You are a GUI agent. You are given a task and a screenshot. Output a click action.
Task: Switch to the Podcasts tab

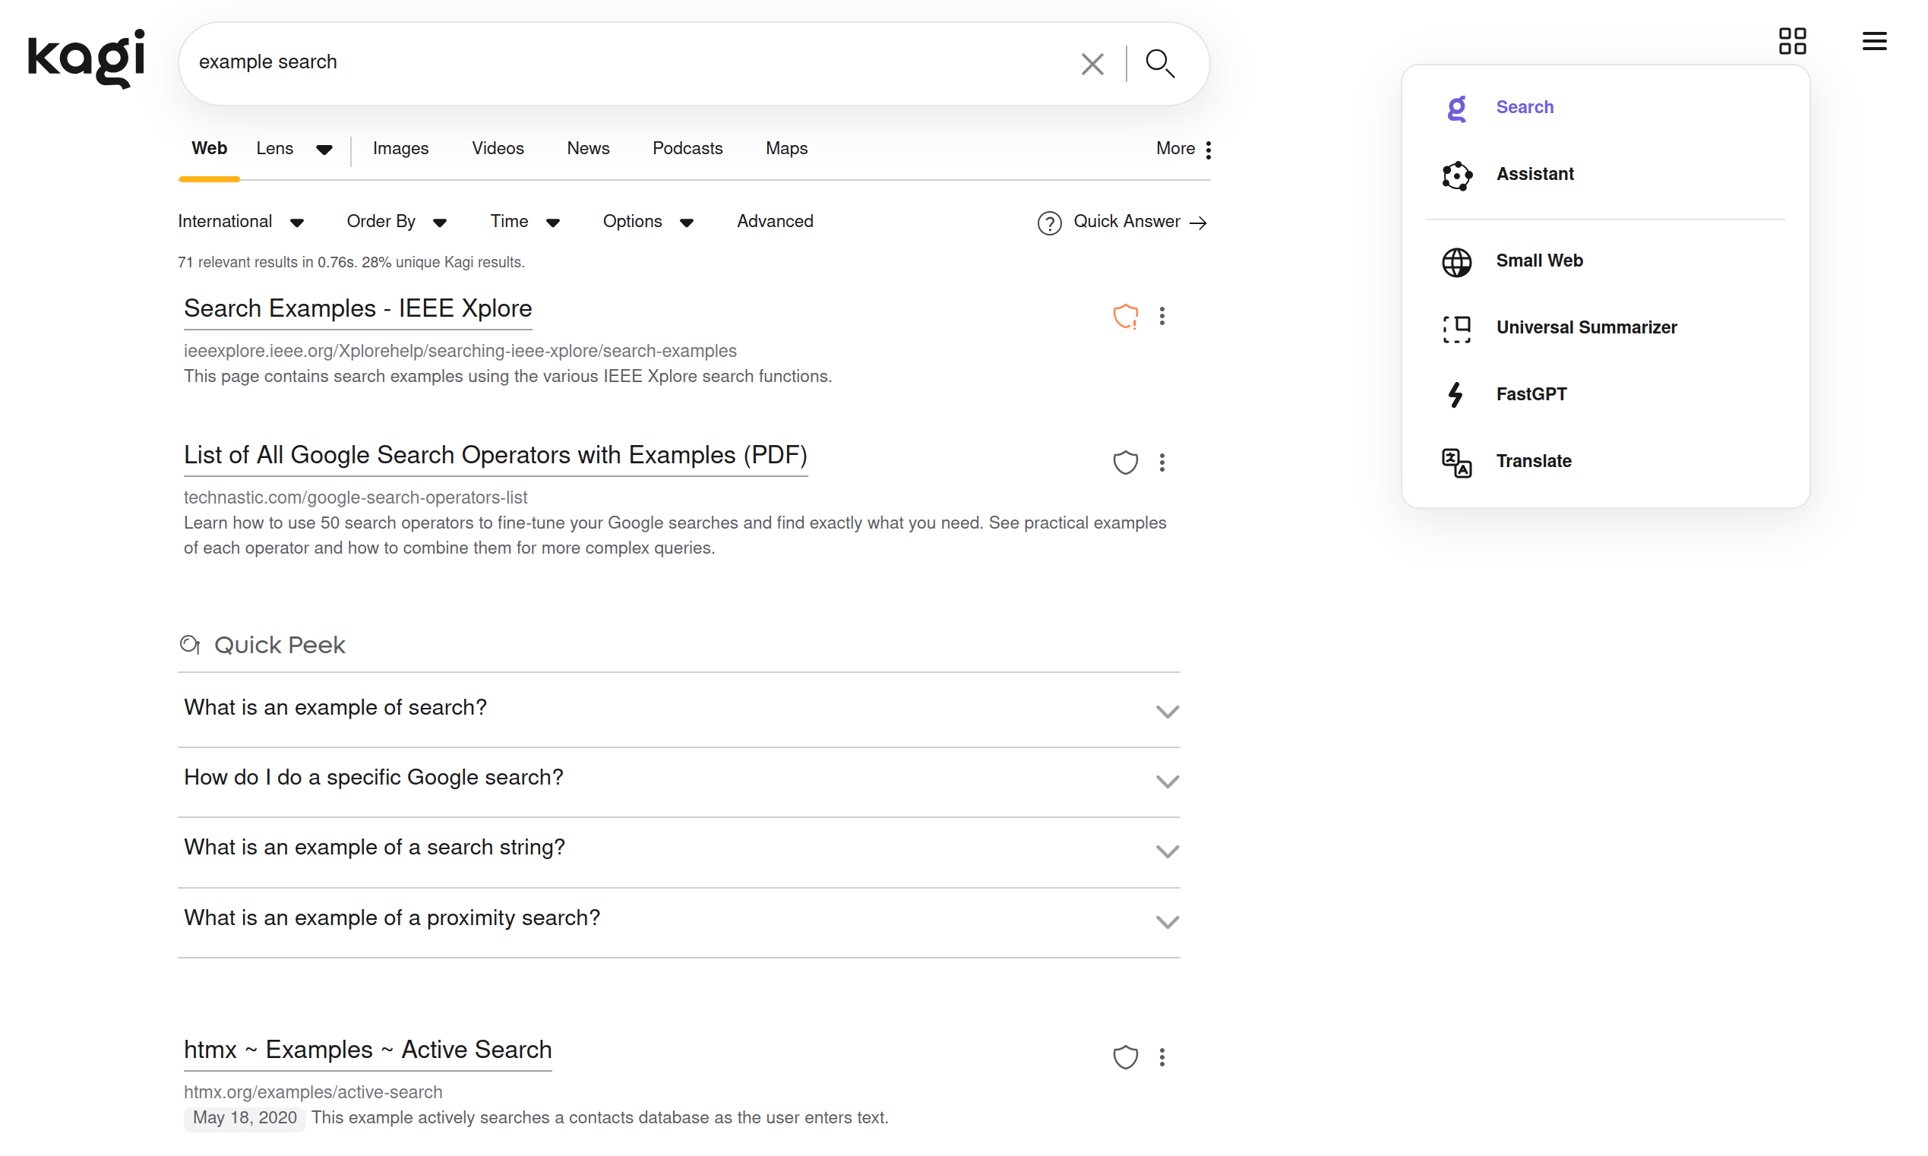click(x=687, y=148)
